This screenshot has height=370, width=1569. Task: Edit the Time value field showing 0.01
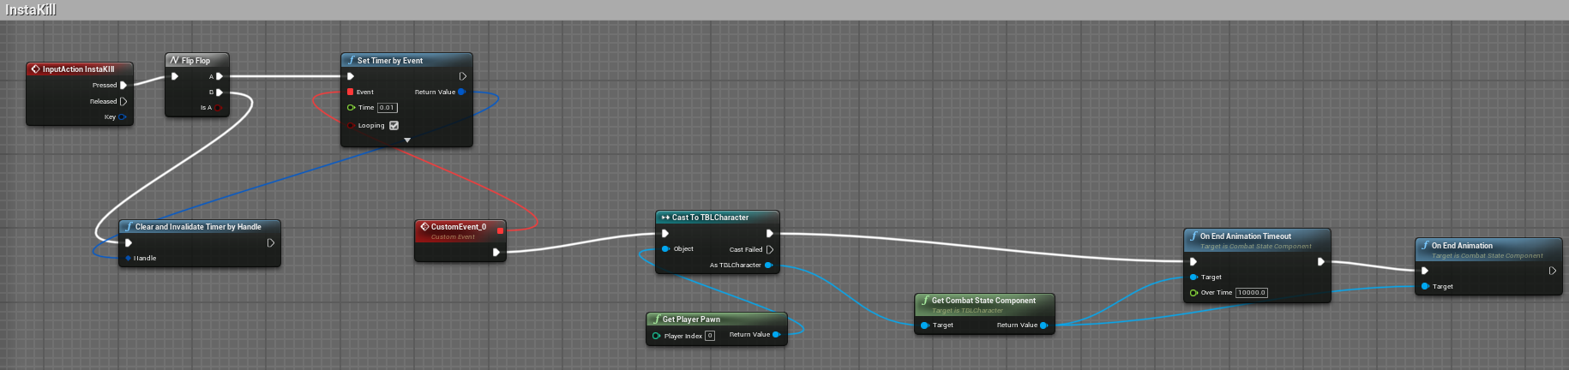(x=387, y=108)
